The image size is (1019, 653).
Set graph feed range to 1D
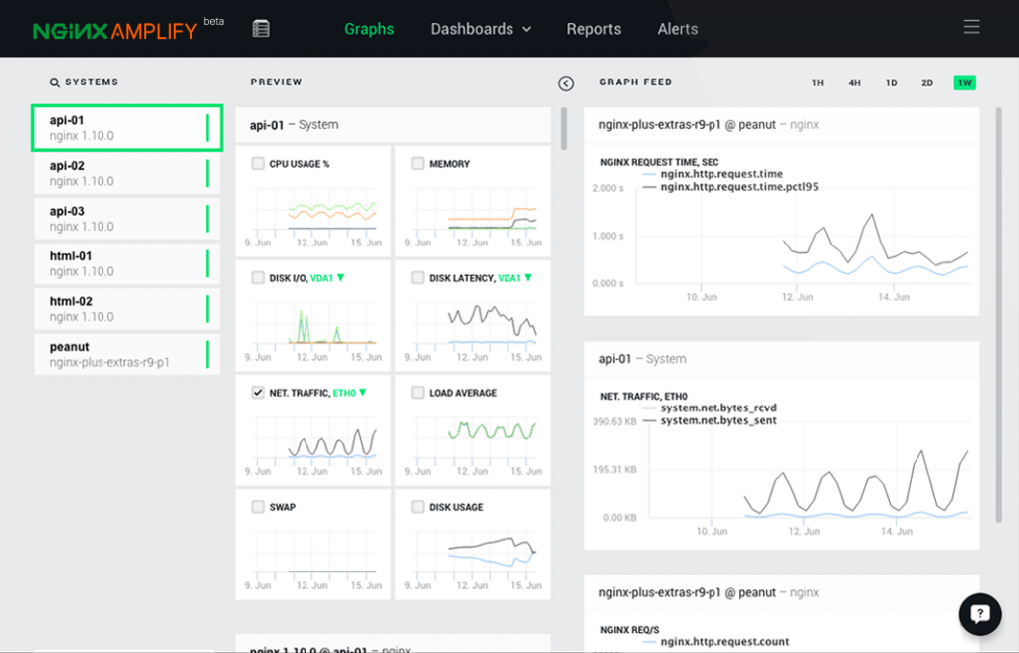pos(891,83)
